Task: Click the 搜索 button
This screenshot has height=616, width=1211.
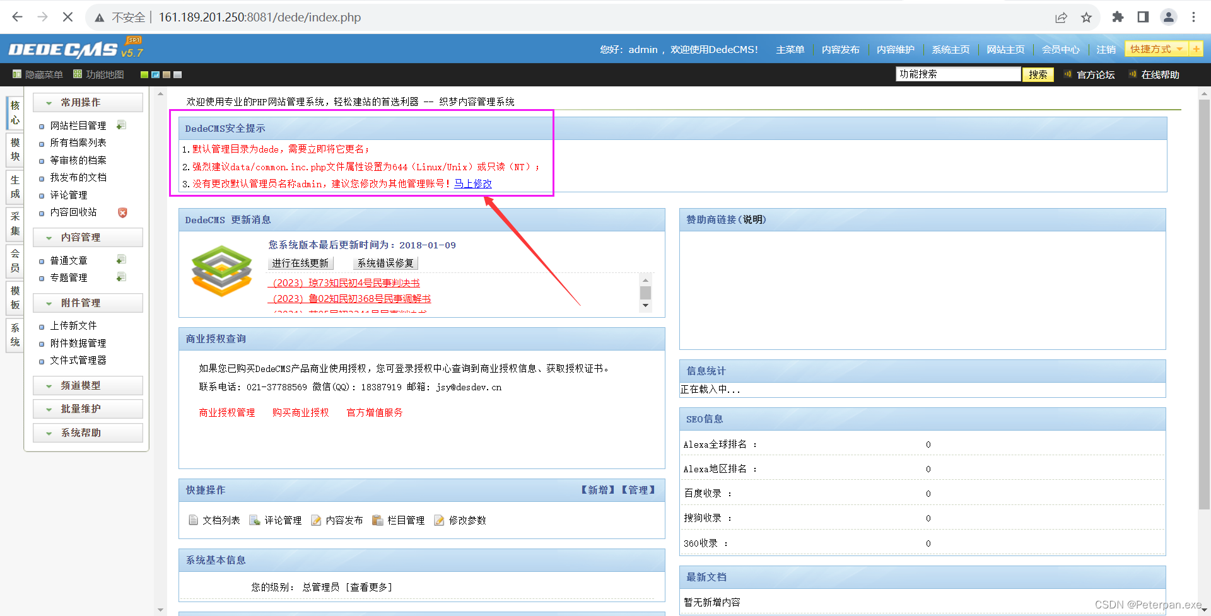Action: [1038, 74]
